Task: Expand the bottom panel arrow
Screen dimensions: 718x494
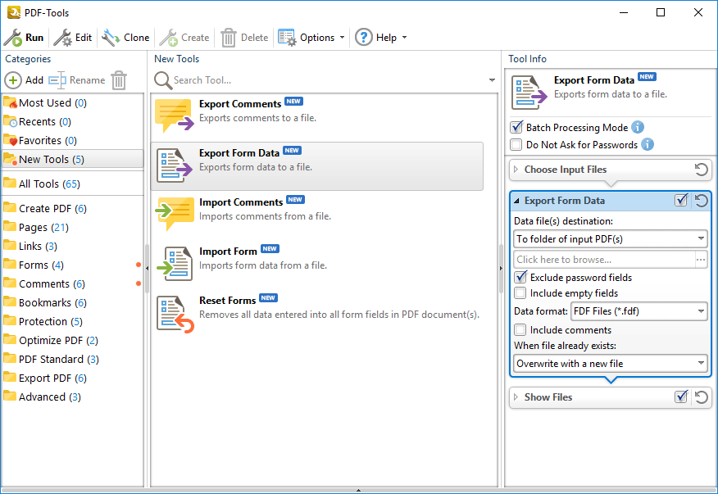Action: coord(358,491)
